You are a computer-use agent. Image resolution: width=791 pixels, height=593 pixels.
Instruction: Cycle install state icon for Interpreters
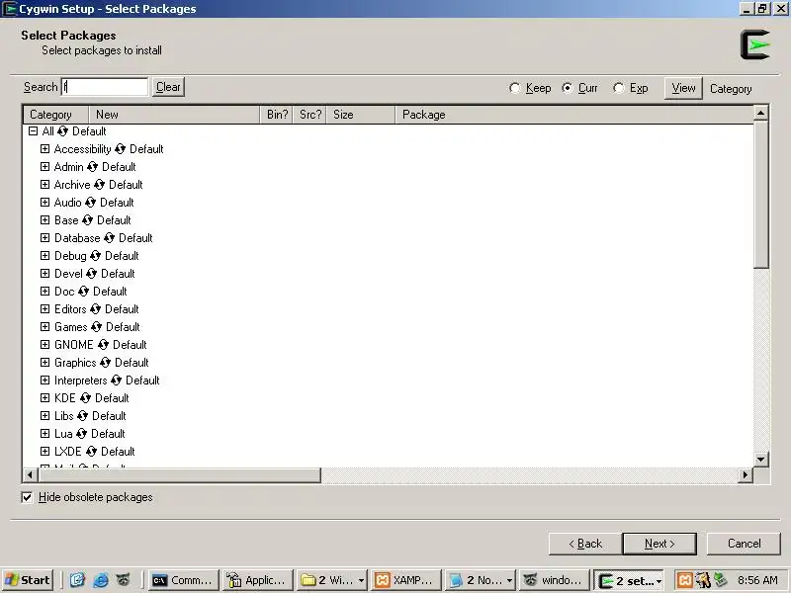[x=116, y=381]
